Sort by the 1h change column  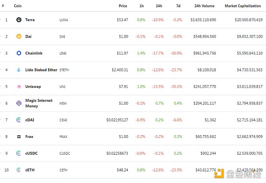click(141, 6)
